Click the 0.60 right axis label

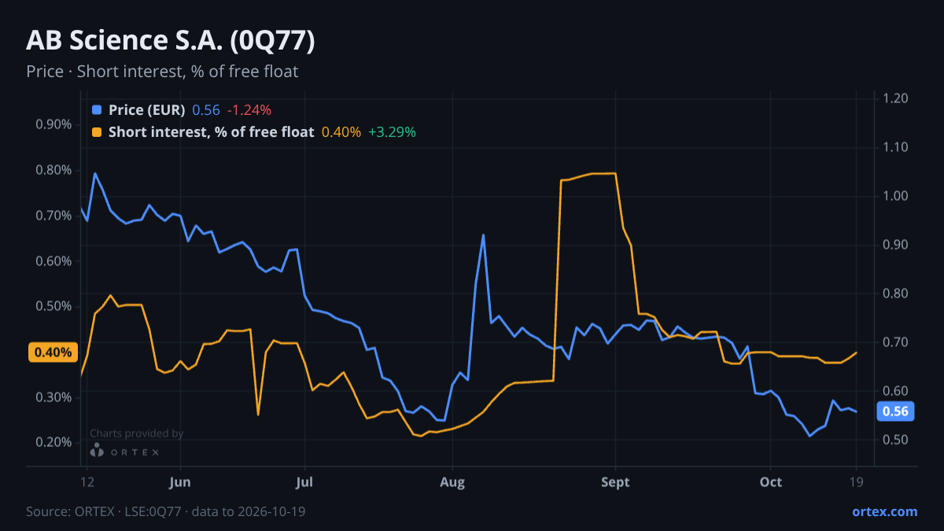[896, 391]
